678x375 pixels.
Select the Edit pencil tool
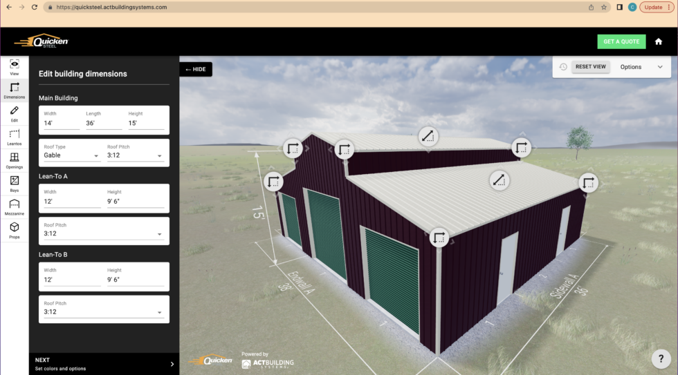(x=14, y=113)
